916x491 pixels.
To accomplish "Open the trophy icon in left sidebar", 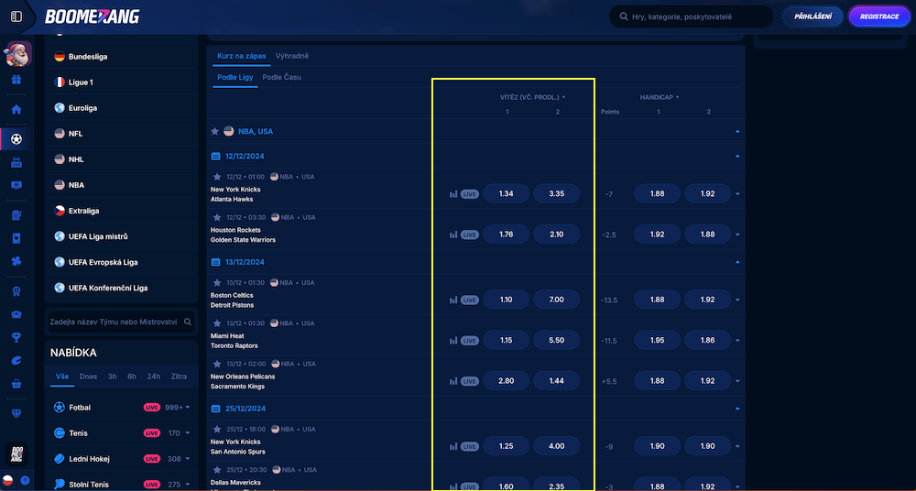I will [16, 336].
